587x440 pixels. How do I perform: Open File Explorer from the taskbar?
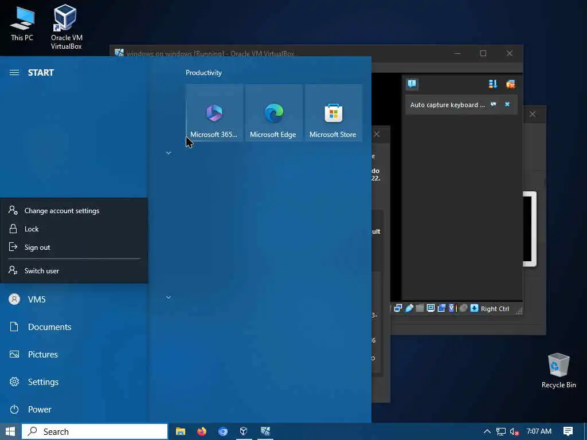point(181,431)
